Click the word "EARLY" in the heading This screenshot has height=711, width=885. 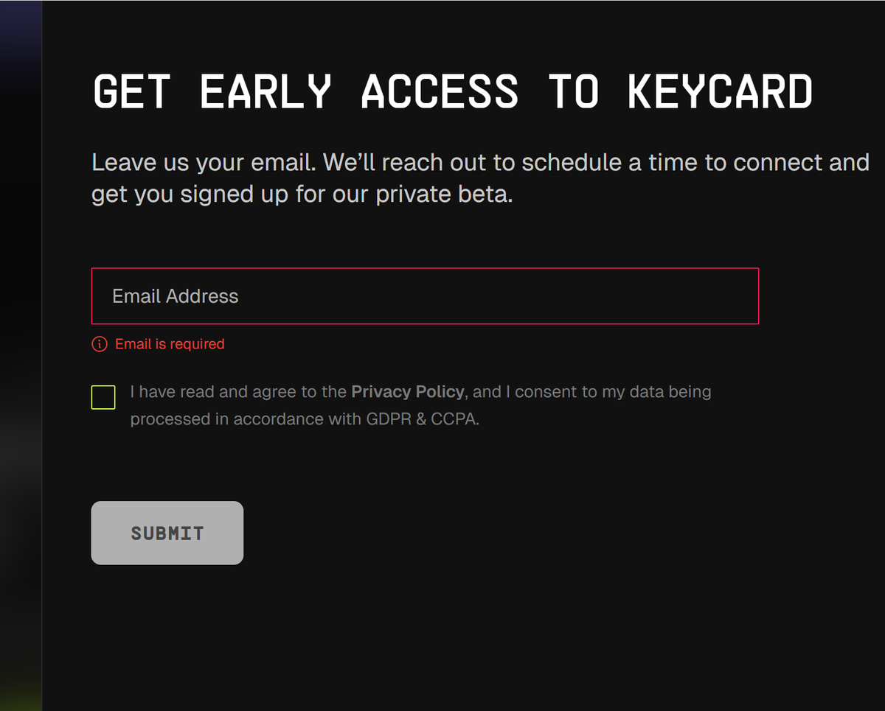(265, 92)
